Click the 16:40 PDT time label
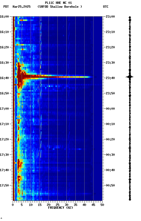 (4, 78)
